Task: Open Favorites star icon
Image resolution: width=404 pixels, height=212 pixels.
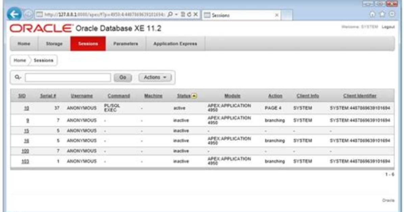Action: (382, 14)
